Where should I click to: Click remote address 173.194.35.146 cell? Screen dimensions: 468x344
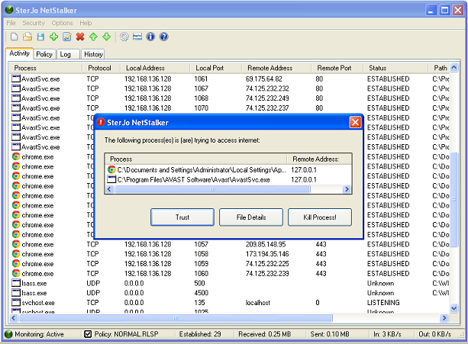click(267, 254)
